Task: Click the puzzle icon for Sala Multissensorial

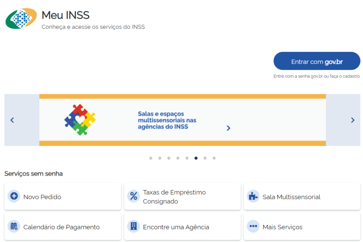Action: 253,196
